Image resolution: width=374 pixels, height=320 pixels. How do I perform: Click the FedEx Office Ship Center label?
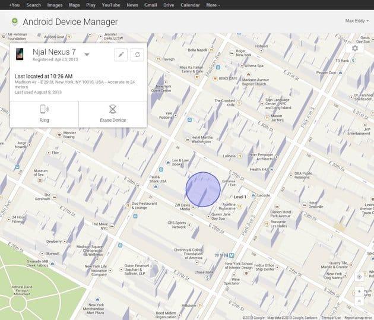[264, 267]
